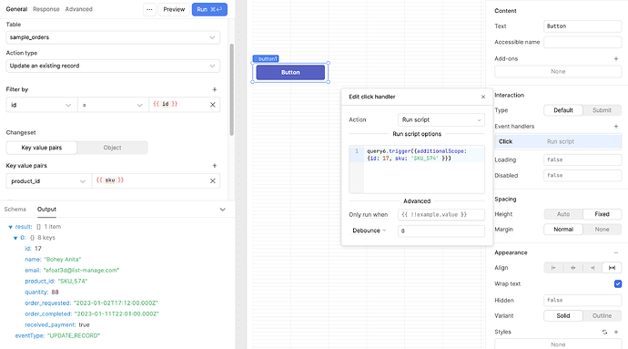Open the three-dot more options menu
The height and width of the screenshot is (349, 628).
(149, 9)
